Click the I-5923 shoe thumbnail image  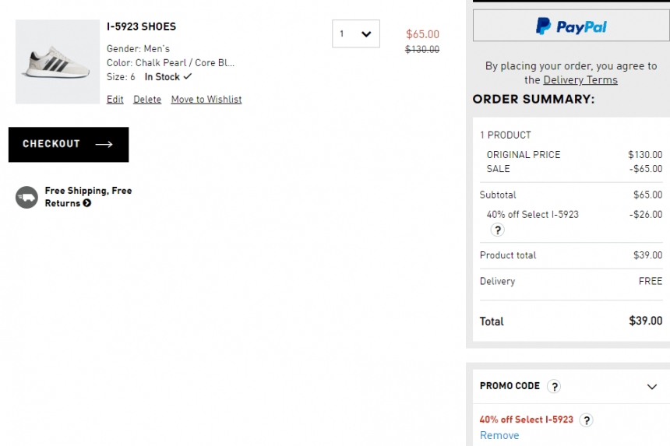[x=58, y=61]
